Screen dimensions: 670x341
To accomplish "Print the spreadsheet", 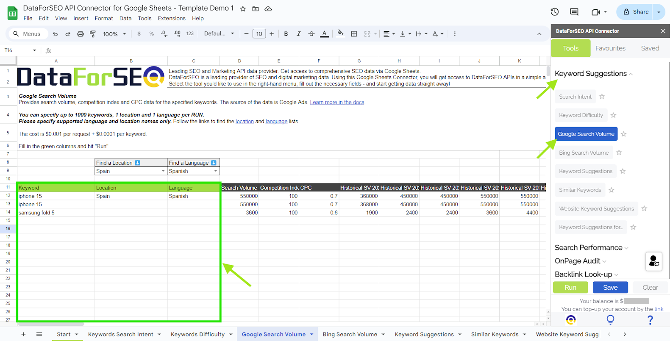I will (81, 34).
